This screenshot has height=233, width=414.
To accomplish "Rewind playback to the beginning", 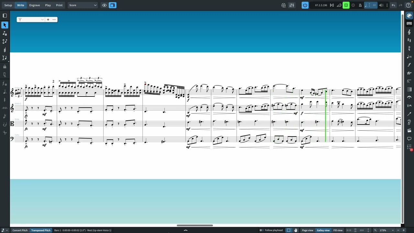I will click(332, 5).
